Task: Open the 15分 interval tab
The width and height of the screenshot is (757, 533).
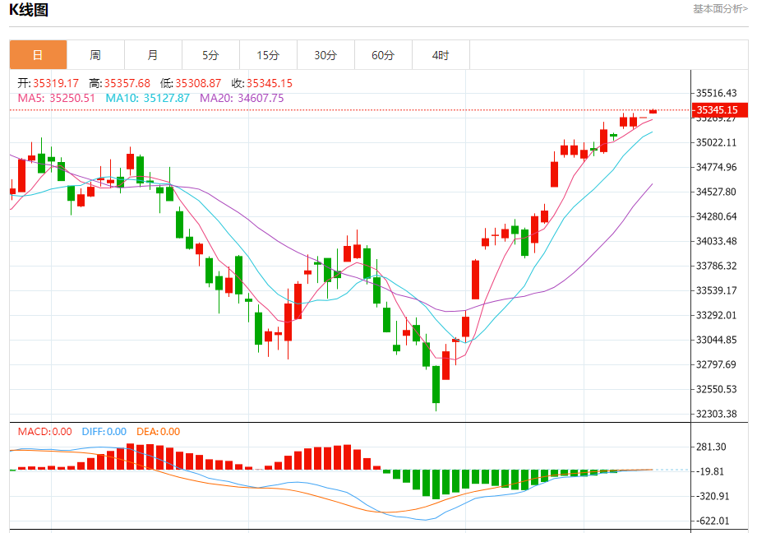Action: 268,55
